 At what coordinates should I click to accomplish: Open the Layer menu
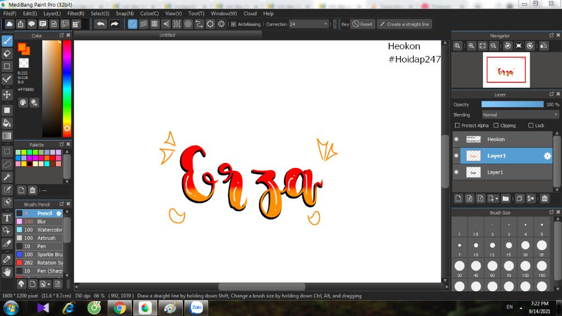point(52,13)
